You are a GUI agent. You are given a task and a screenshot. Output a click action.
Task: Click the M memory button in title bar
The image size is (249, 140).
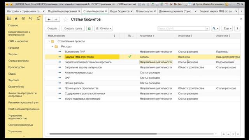(x=171, y=4)
